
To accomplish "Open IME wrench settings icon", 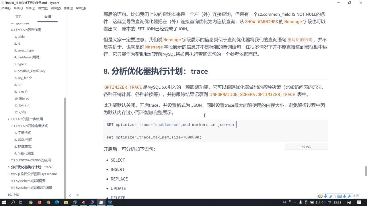I will (x=349, y=196).
